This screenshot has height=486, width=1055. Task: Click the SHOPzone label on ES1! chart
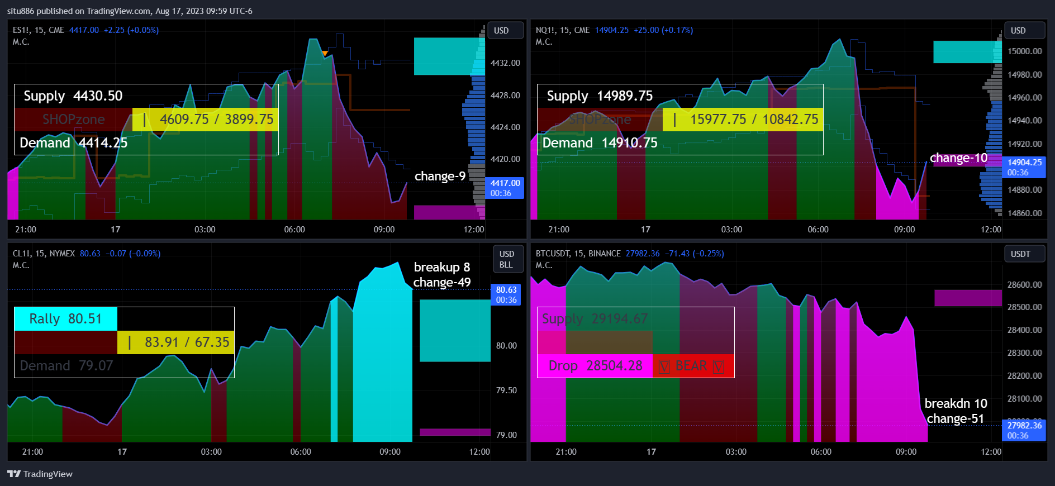74,120
